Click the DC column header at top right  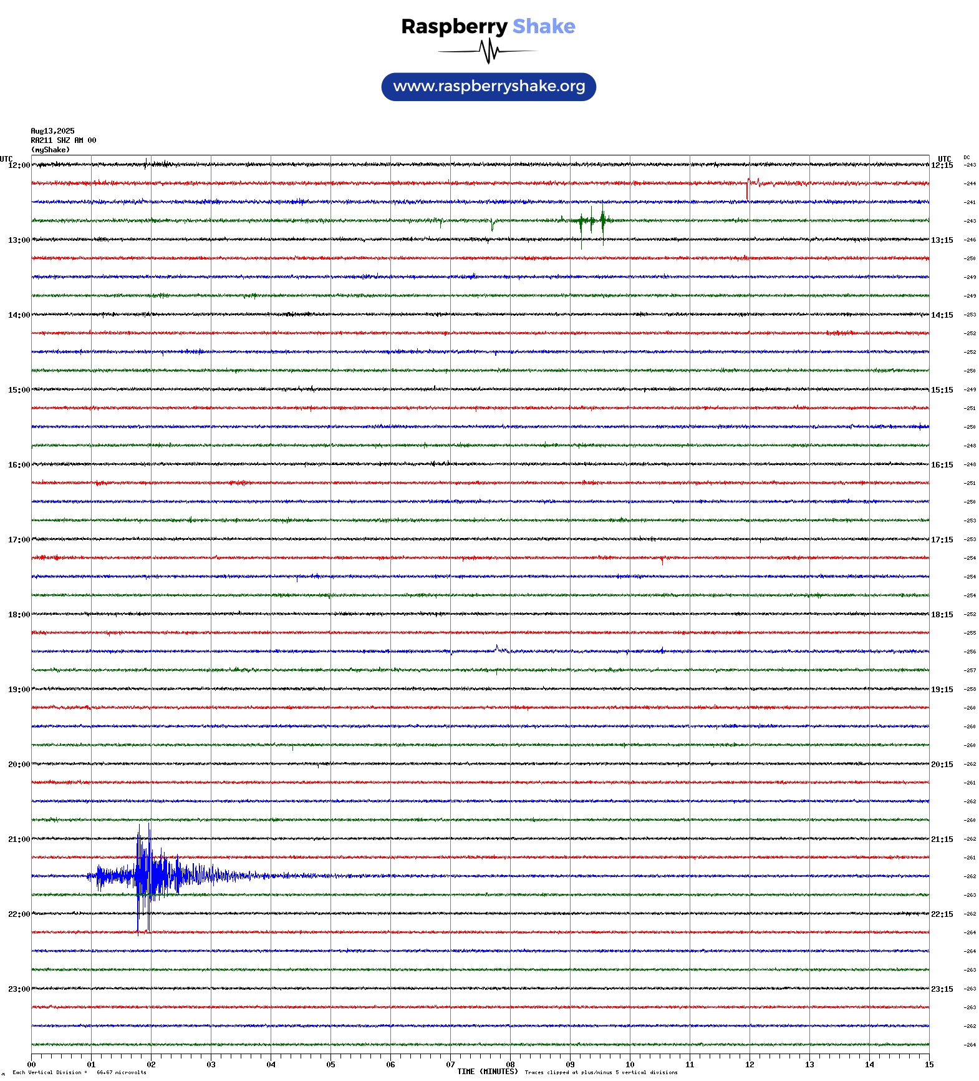[967, 158]
